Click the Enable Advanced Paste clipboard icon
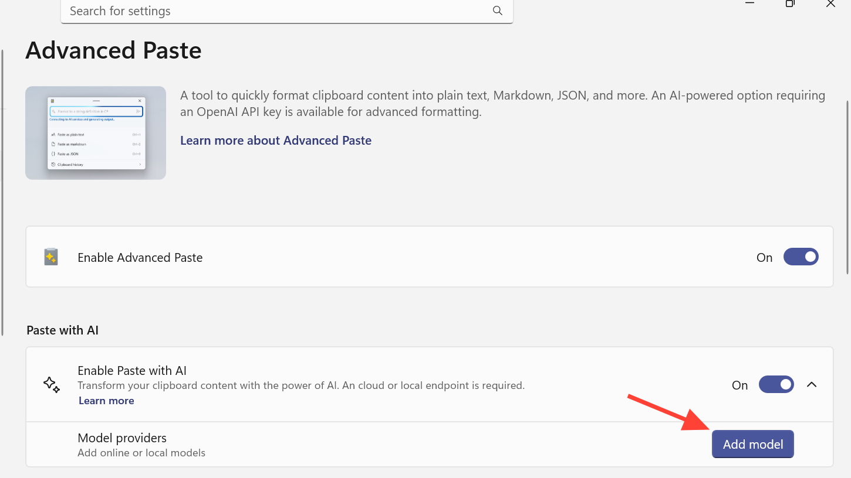Image resolution: width=851 pixels, height=478 pixels. pos(51,257)
